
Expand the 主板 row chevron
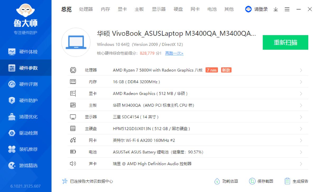point(301,105)
